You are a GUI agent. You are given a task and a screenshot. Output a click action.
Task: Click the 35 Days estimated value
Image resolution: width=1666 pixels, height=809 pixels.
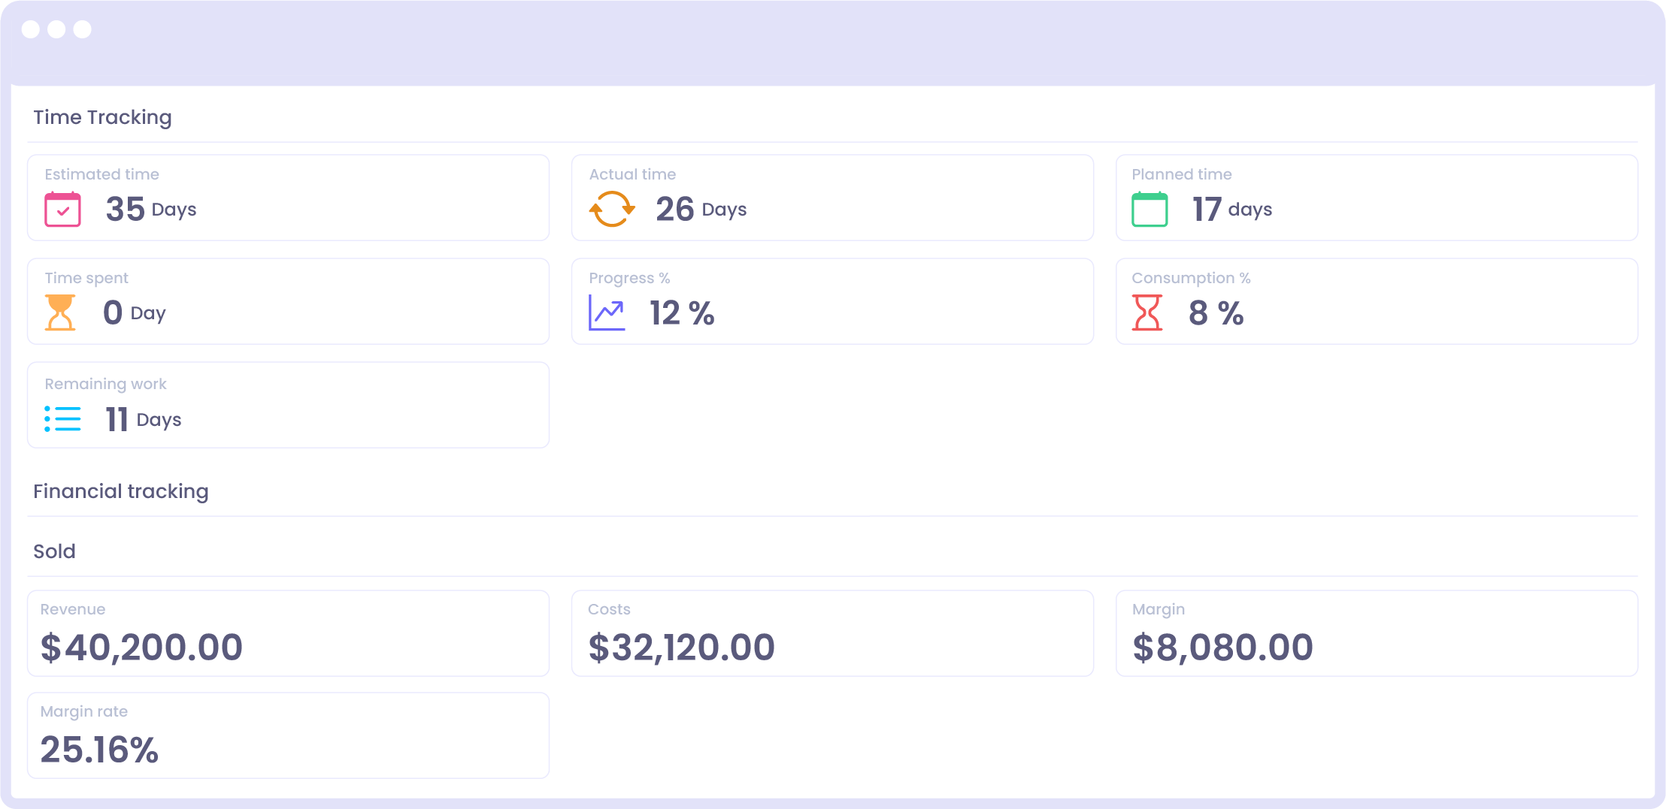pyautogui.click(x=151, y=209)
